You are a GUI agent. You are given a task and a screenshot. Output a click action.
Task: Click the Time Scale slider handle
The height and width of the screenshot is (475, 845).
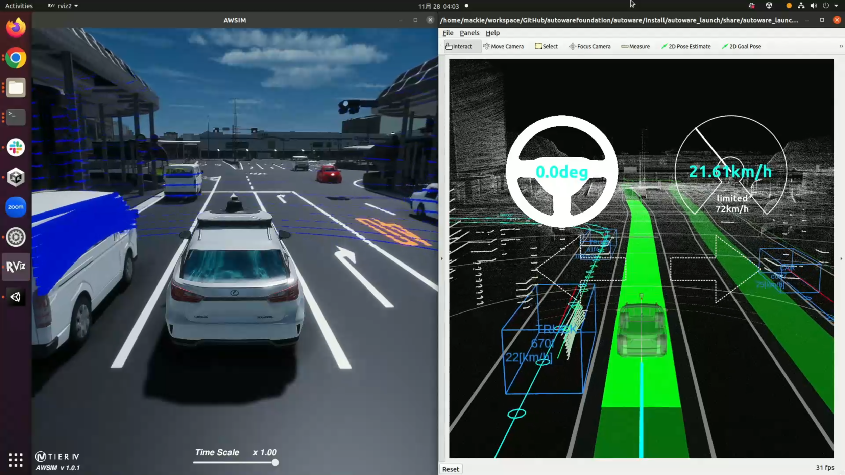click(275, 462)
